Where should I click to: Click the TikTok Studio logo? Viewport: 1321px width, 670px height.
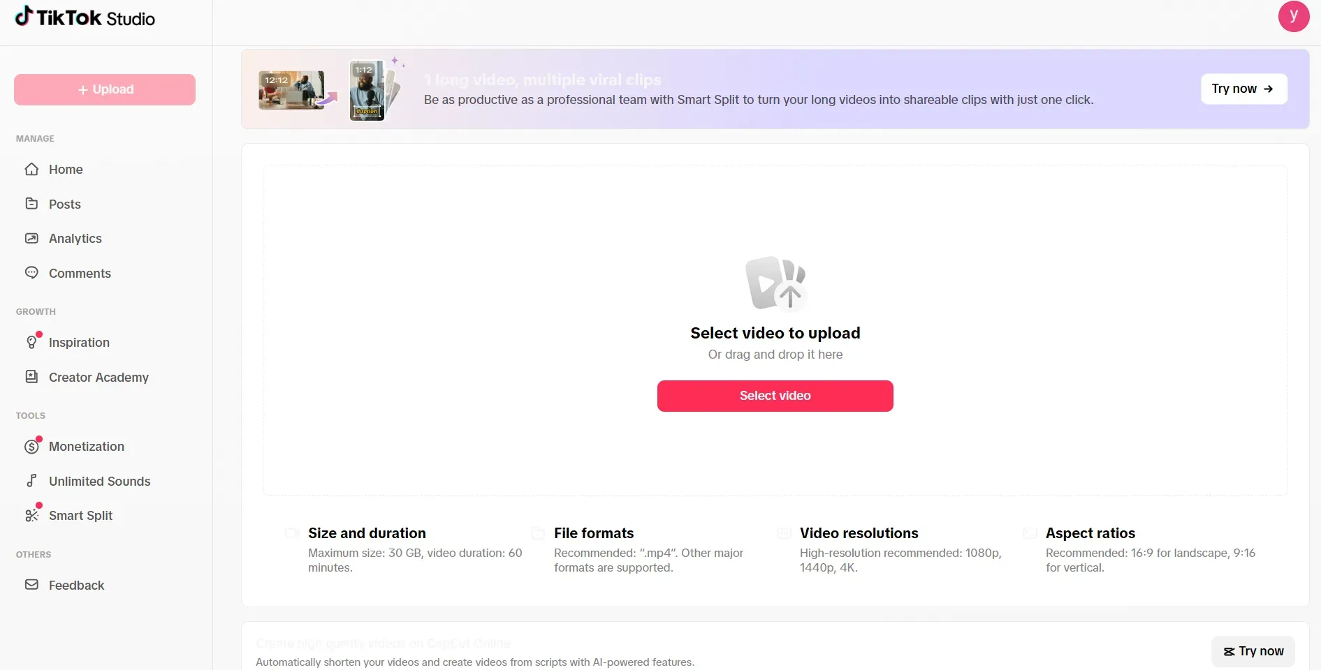coord(85,17)
